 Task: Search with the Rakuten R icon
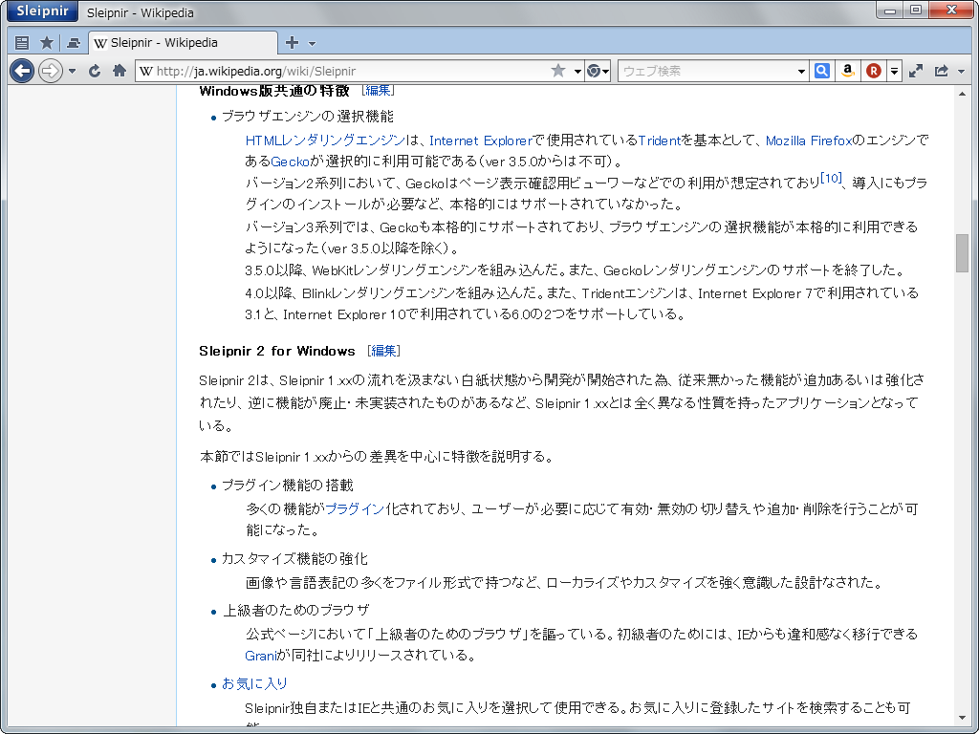click(874, 71)
